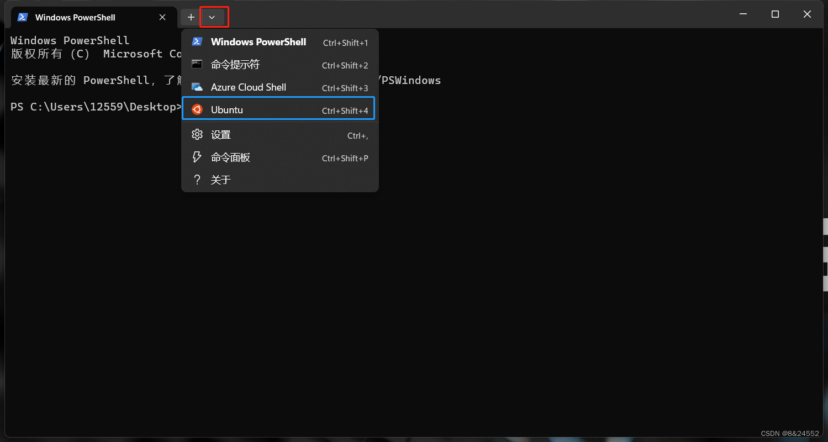Screen dimensions: 828x442
Task: Click the 命令提示符 command prompt icon
Action: point(197,64)
